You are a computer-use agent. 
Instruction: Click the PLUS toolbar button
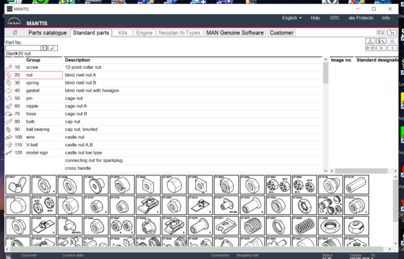381,33
